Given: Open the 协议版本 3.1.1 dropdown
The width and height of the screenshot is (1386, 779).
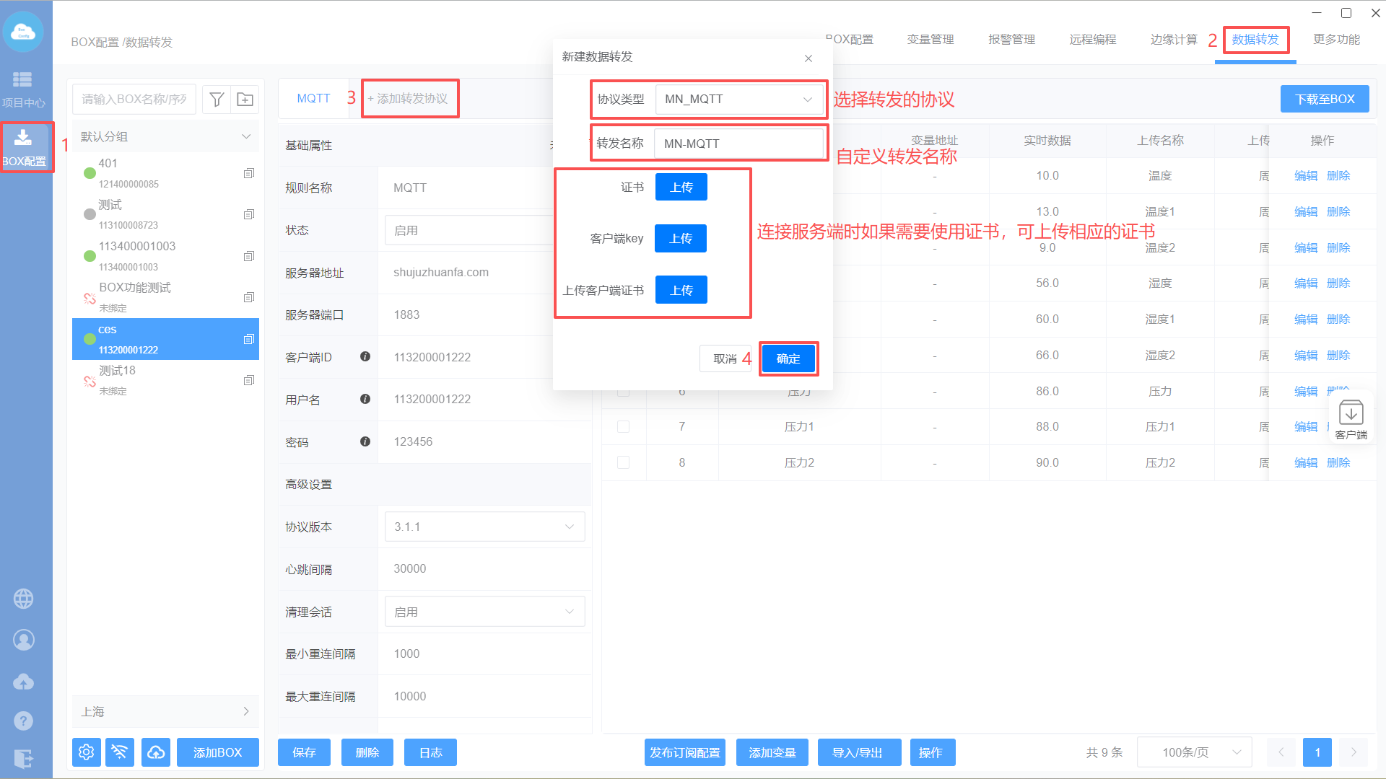Looking at the screenshot, I should [x=484, y=527].
